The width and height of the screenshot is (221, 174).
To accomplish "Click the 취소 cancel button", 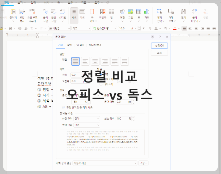I will click(159, 53).
